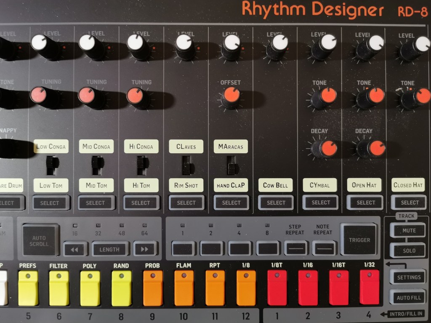
Task: Tap the yellow PREFS step key
Action: point(28,288)
